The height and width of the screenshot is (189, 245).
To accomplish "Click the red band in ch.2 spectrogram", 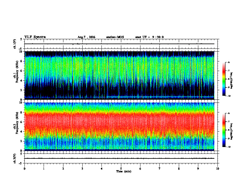I will [119, 122].
